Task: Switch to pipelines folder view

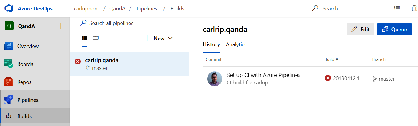Action: click(96, 38)
